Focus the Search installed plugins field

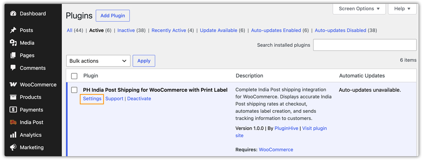pyautogui.click(x=365, y=45)
